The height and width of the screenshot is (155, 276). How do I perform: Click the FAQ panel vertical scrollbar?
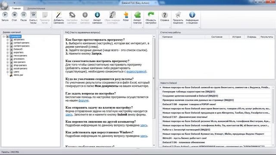[154, 78]
